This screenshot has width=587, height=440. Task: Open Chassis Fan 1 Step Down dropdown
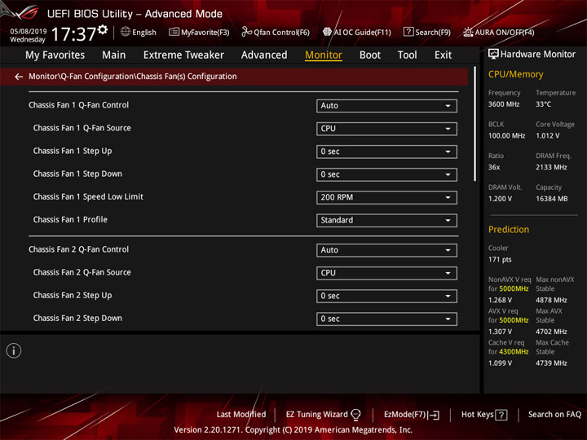click(x=386, y=174)
